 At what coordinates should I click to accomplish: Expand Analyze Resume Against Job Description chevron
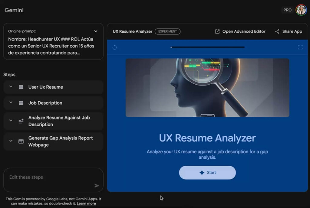click(11, 121)
